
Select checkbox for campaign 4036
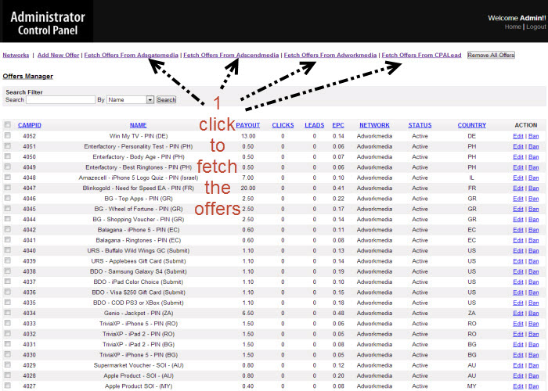pyautogui.click(x=7, y=292)
